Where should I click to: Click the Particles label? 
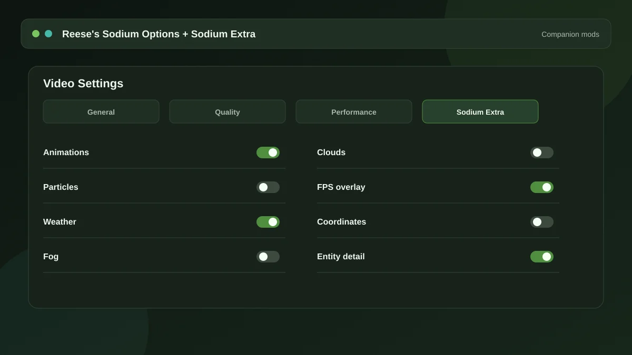(61, 187)
